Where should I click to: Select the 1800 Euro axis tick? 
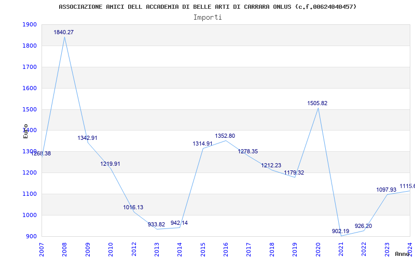tap(30, 46)
